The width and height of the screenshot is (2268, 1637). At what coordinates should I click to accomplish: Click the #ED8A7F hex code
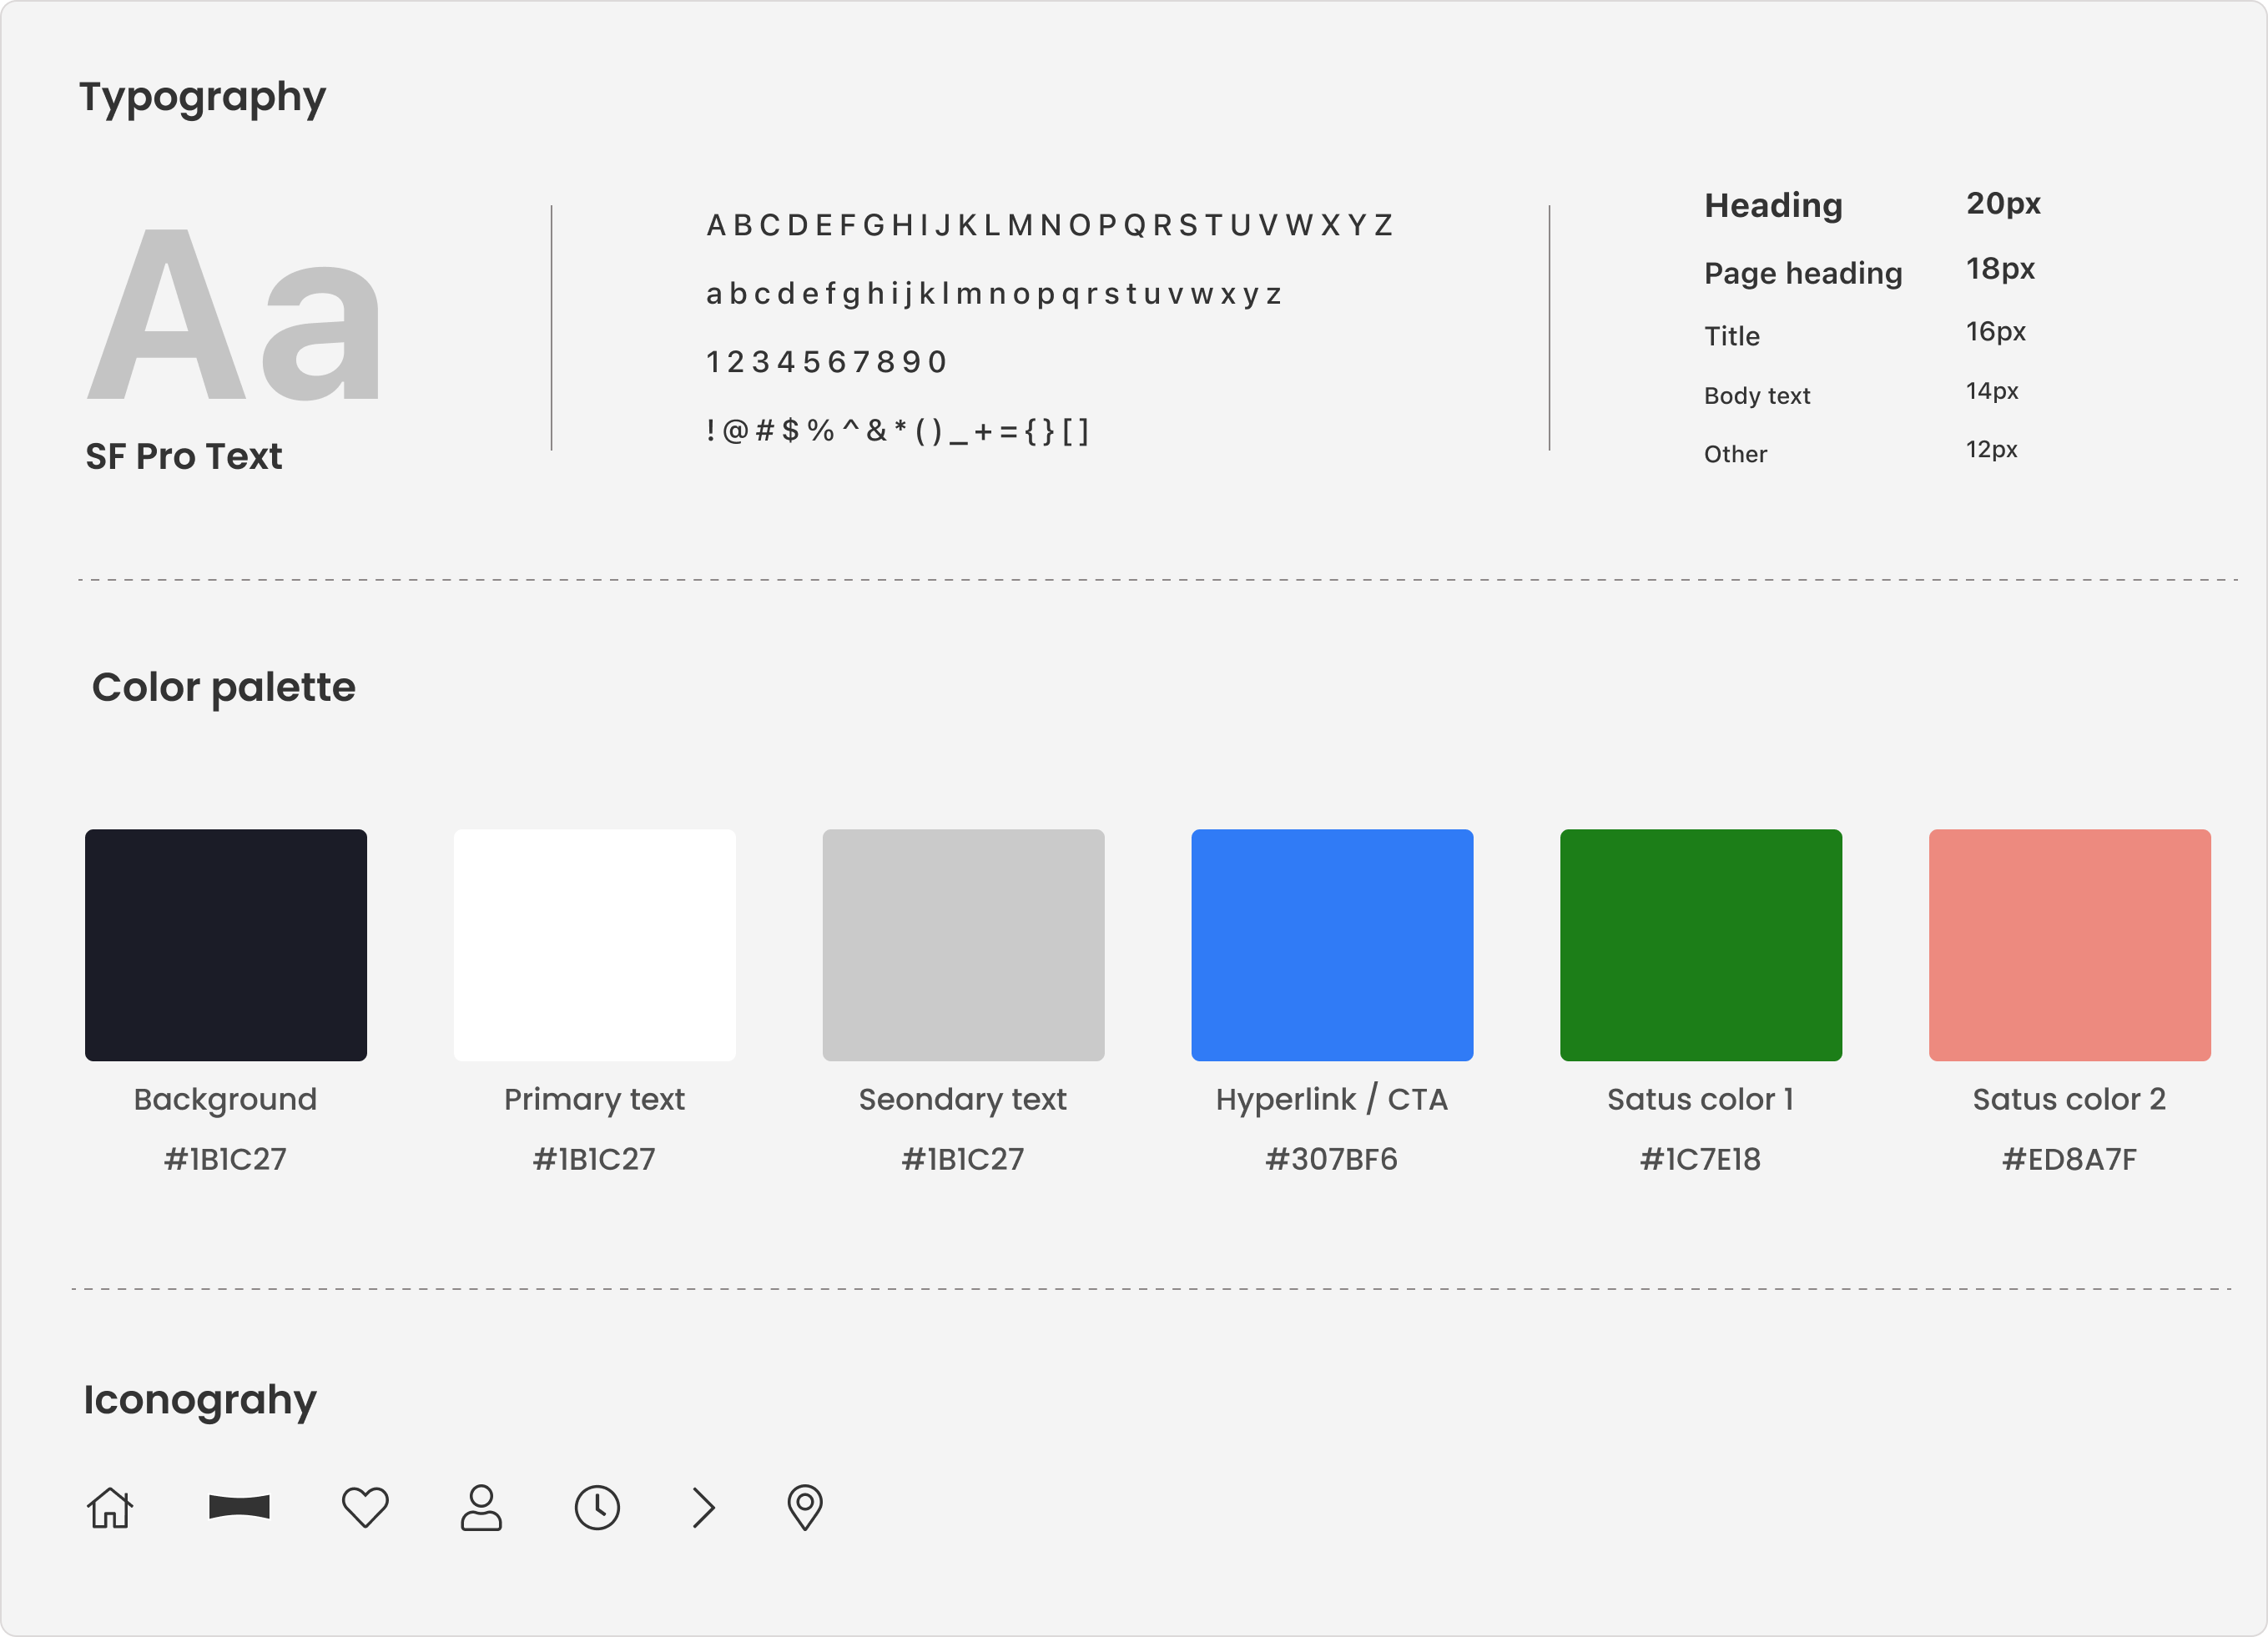click(x=2070, y=1159)
